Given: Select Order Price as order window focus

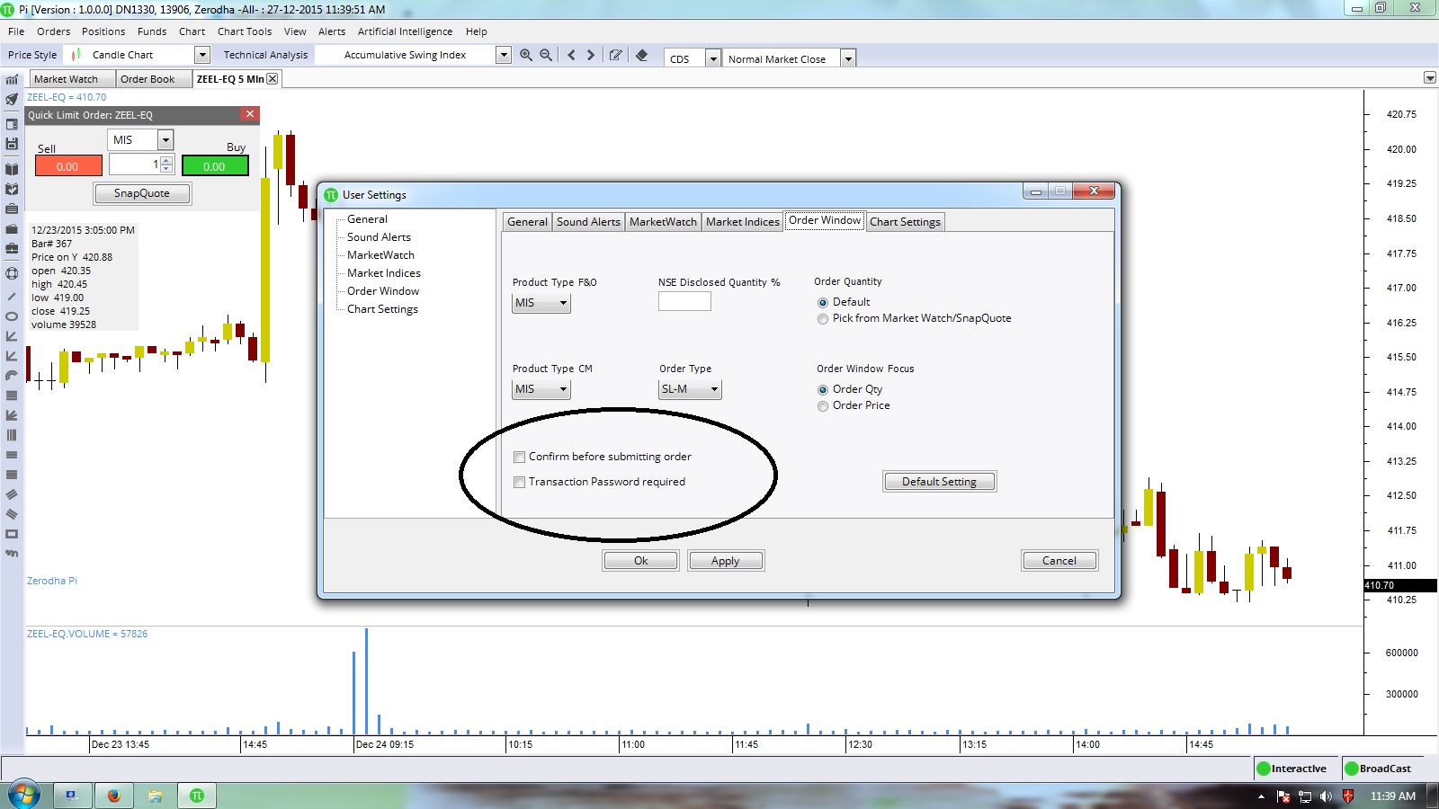Looking at the screenshot, I should tap(823, 406).
